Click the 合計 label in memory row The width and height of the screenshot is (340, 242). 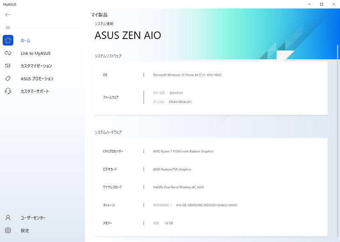(x=156, y=223)
